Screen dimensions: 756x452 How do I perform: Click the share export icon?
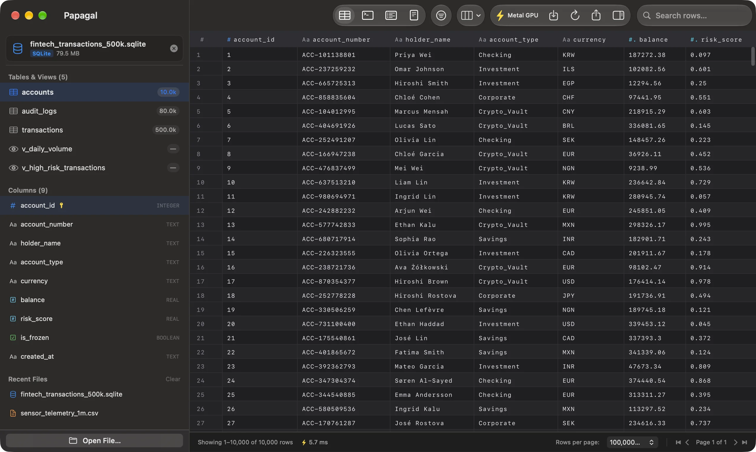(596, 15)
